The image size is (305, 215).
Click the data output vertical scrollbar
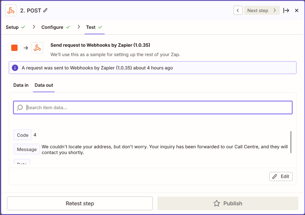click(x=291, y=142)
